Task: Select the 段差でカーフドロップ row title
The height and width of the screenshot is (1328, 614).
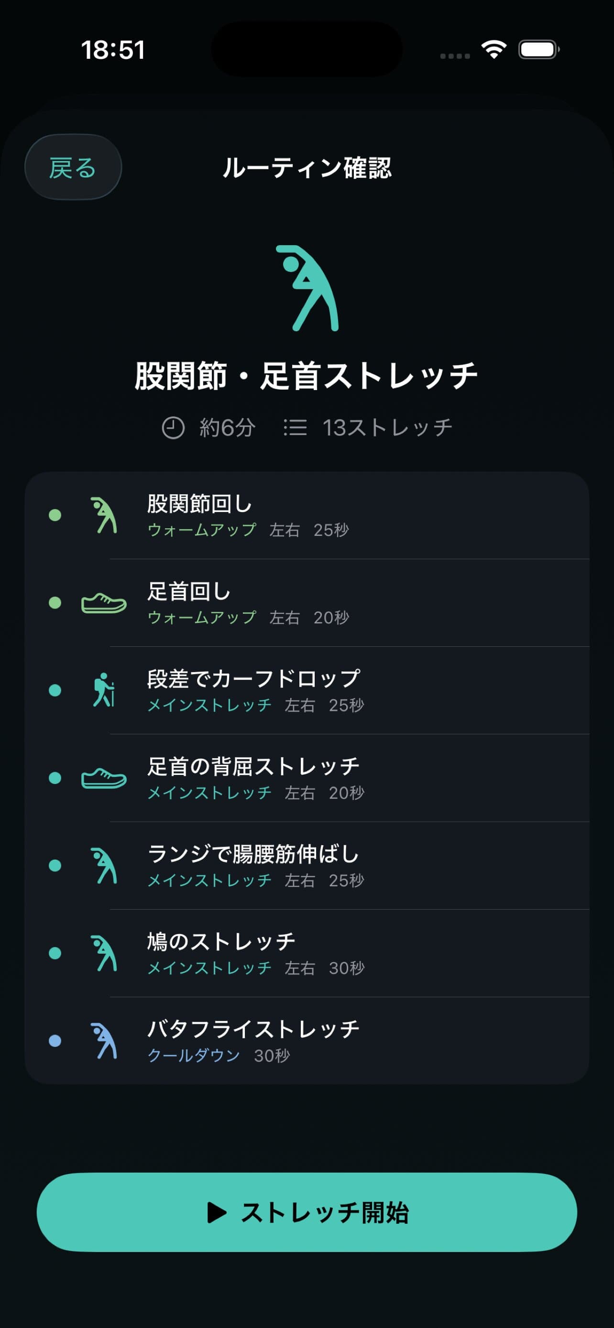Action: (253, 679)
